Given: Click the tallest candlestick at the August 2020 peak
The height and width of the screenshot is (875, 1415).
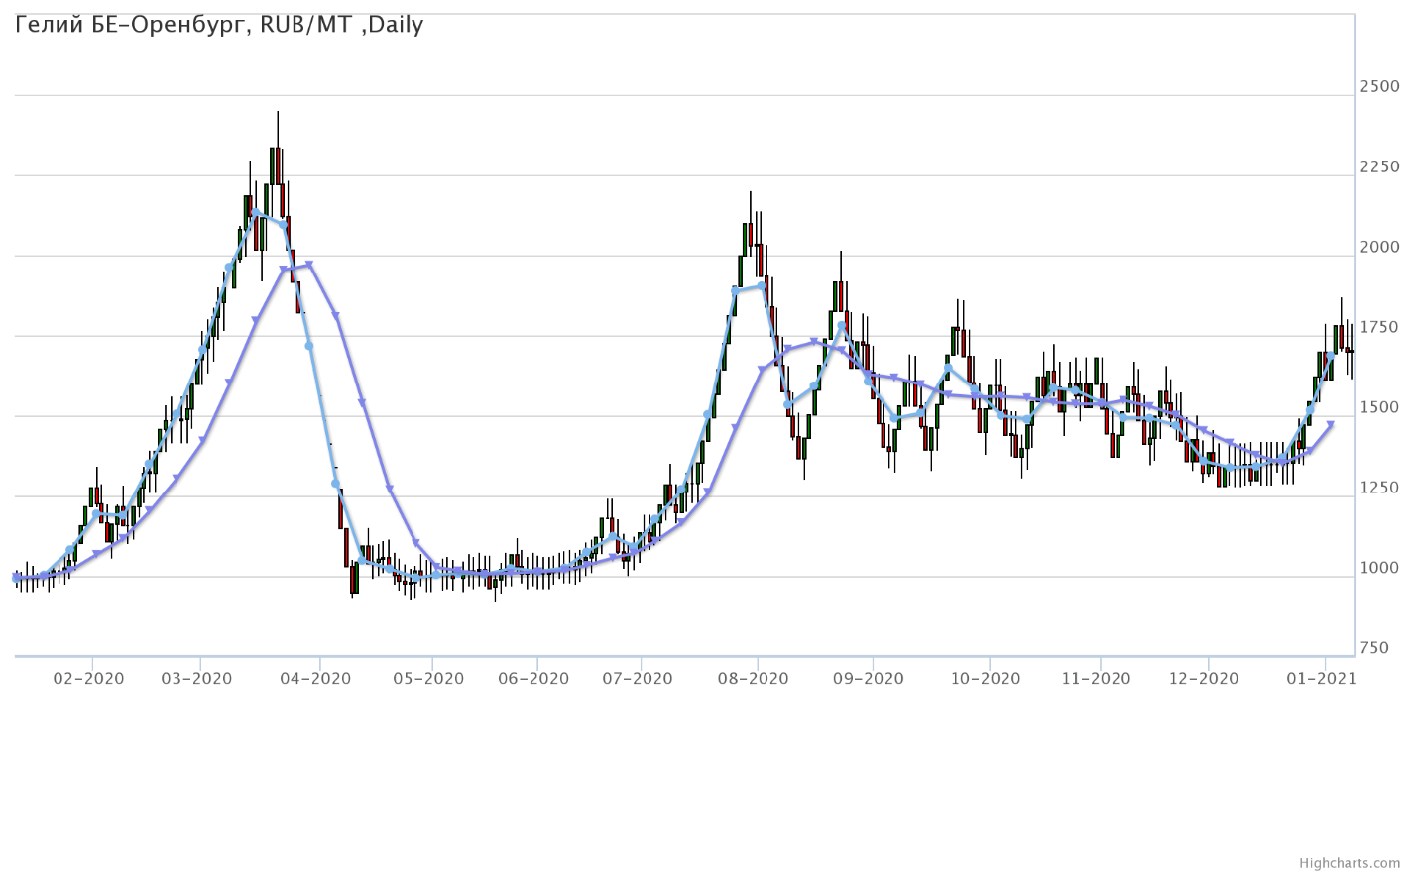Looking at the screenshot, I should [x=750, y=238].
